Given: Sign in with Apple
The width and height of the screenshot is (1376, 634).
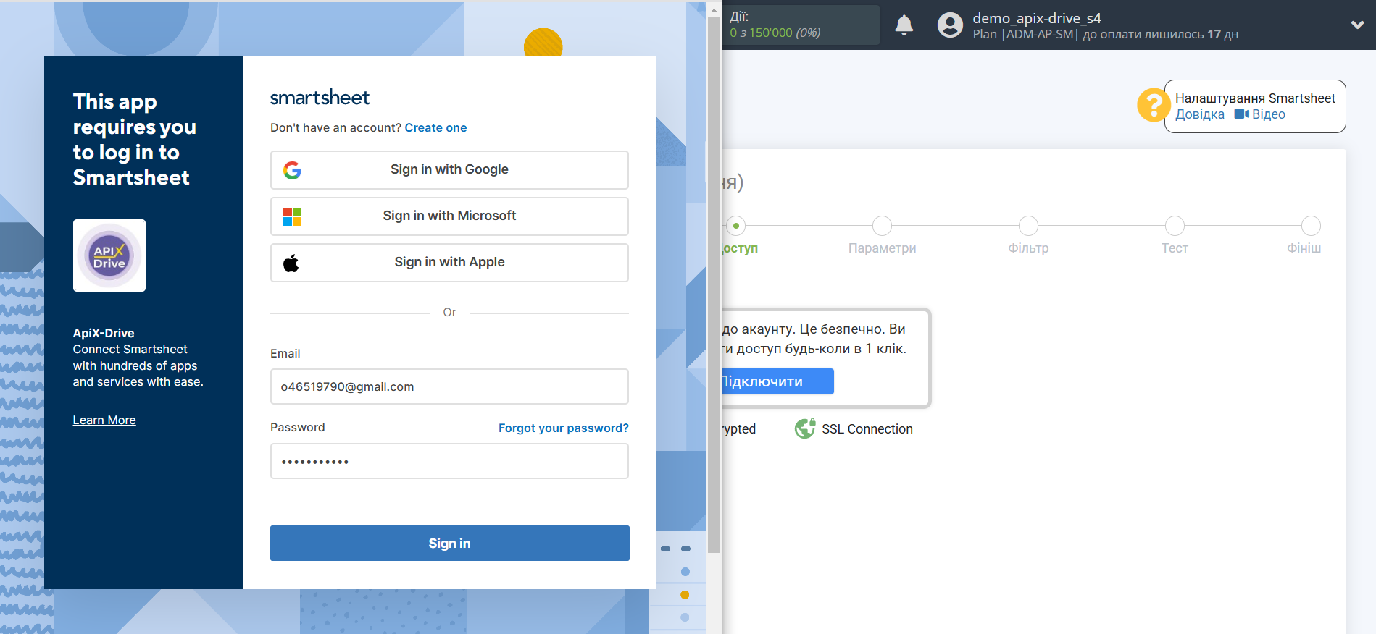Looking at the screenshot, I should pos(449,263).
